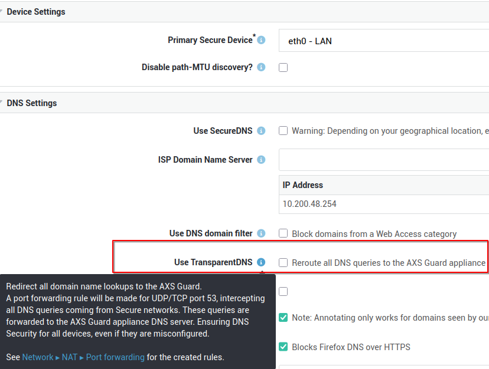489x369 pixels.
Task: Open the Disable path-MTU discovery help icon
Action: 261,68
